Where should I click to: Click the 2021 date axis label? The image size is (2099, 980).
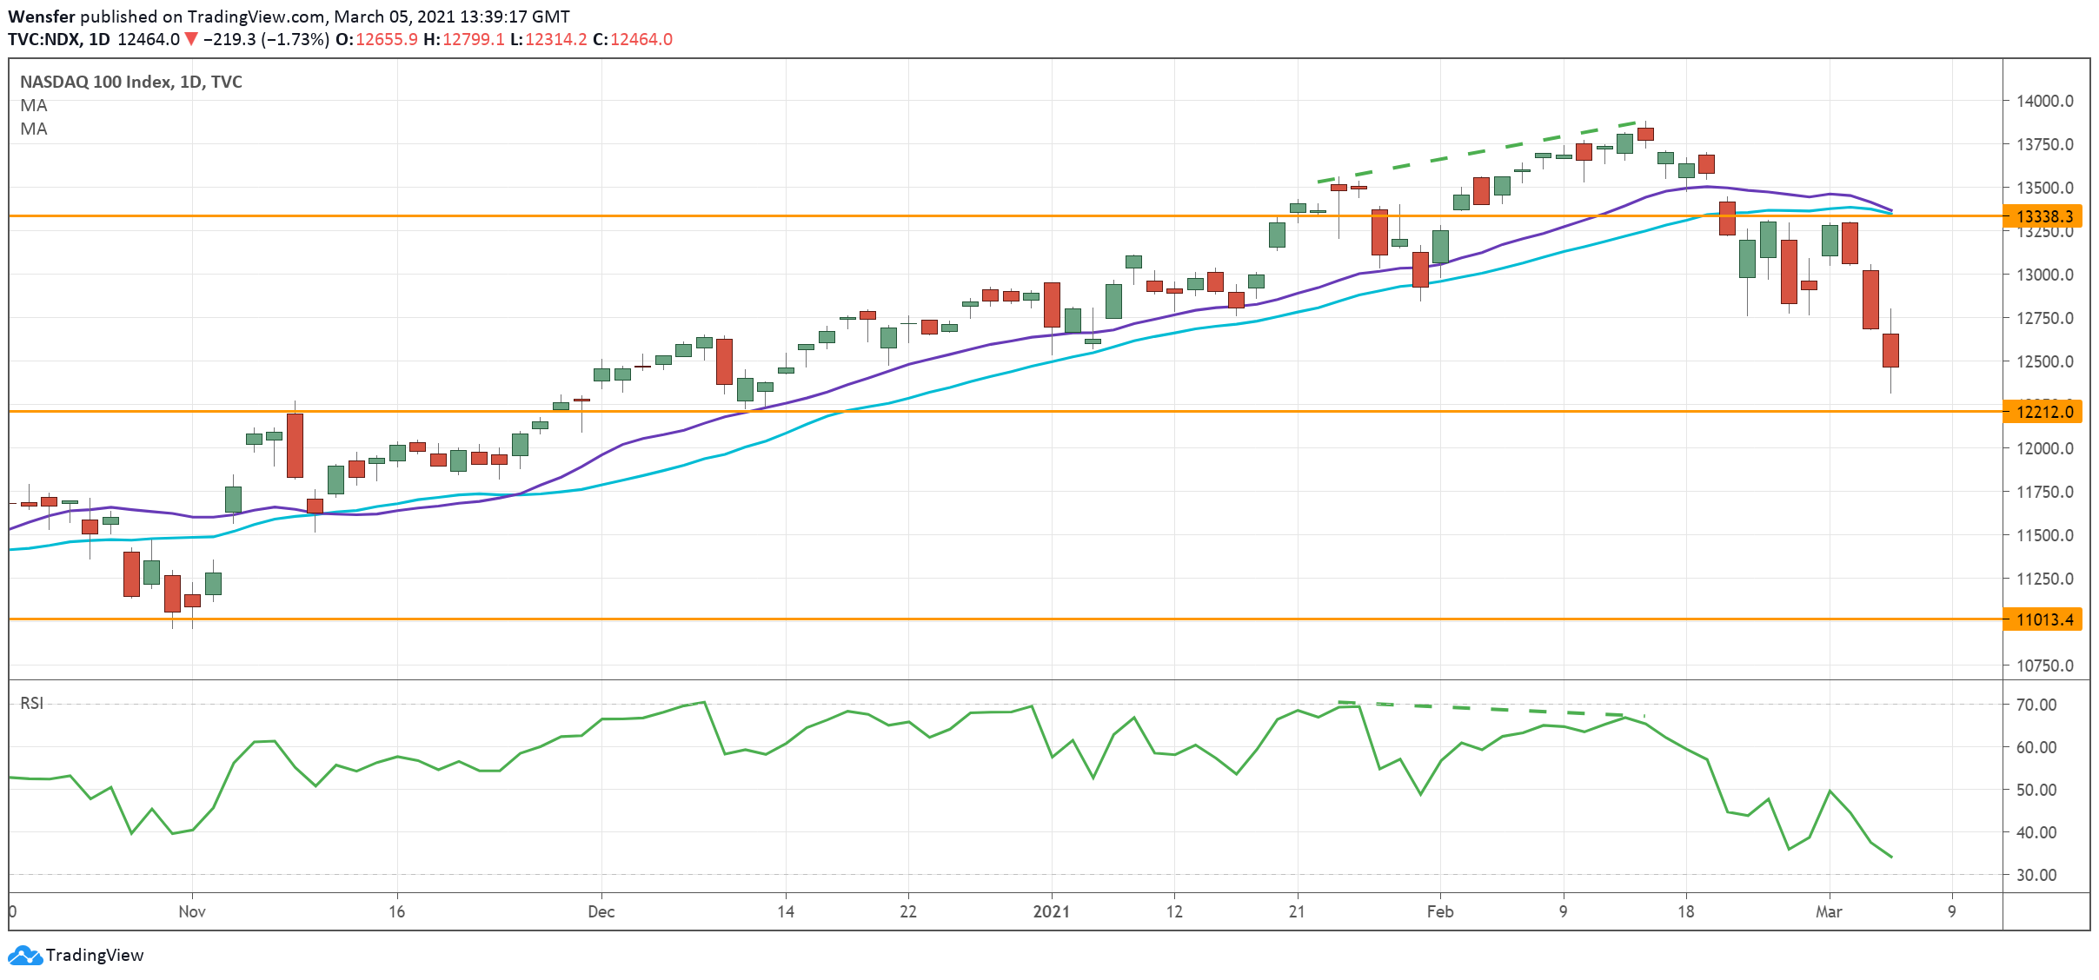click(1051, 911)
